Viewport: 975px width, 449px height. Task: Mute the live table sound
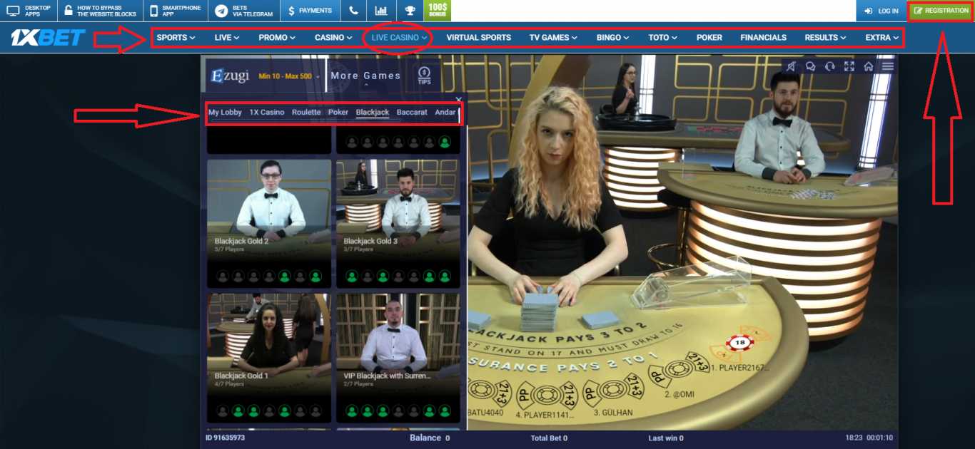pos(792,66)
